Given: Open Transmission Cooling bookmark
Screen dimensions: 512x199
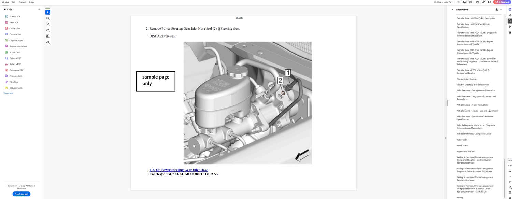Looking at the screenshot, I should [x=467, y=79].
